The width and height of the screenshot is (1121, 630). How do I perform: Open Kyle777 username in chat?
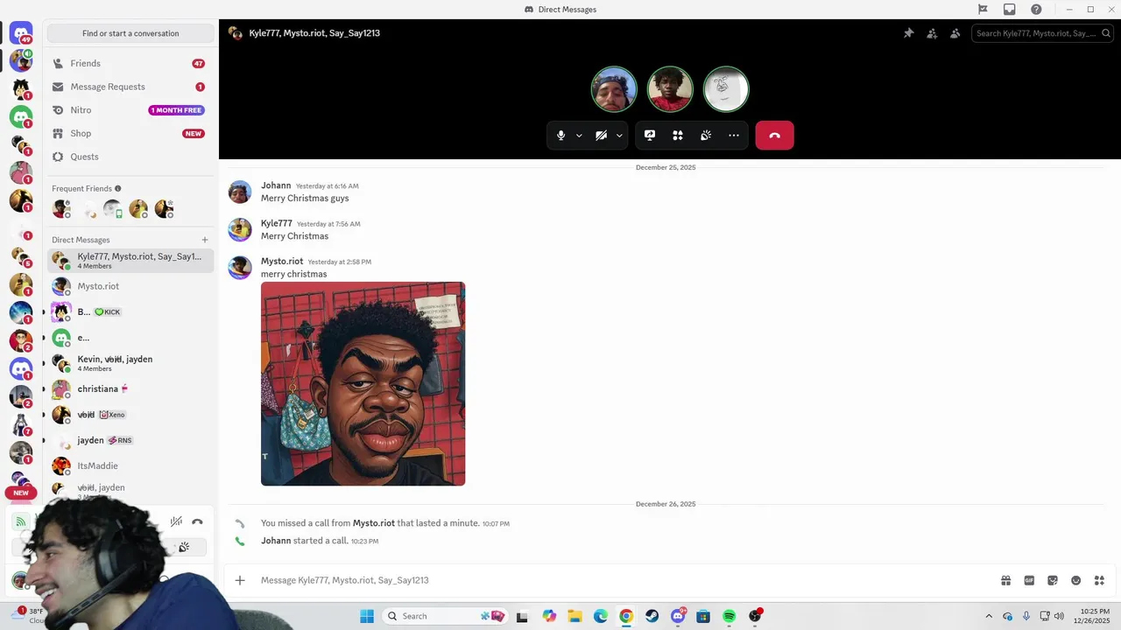click(277, 223)
